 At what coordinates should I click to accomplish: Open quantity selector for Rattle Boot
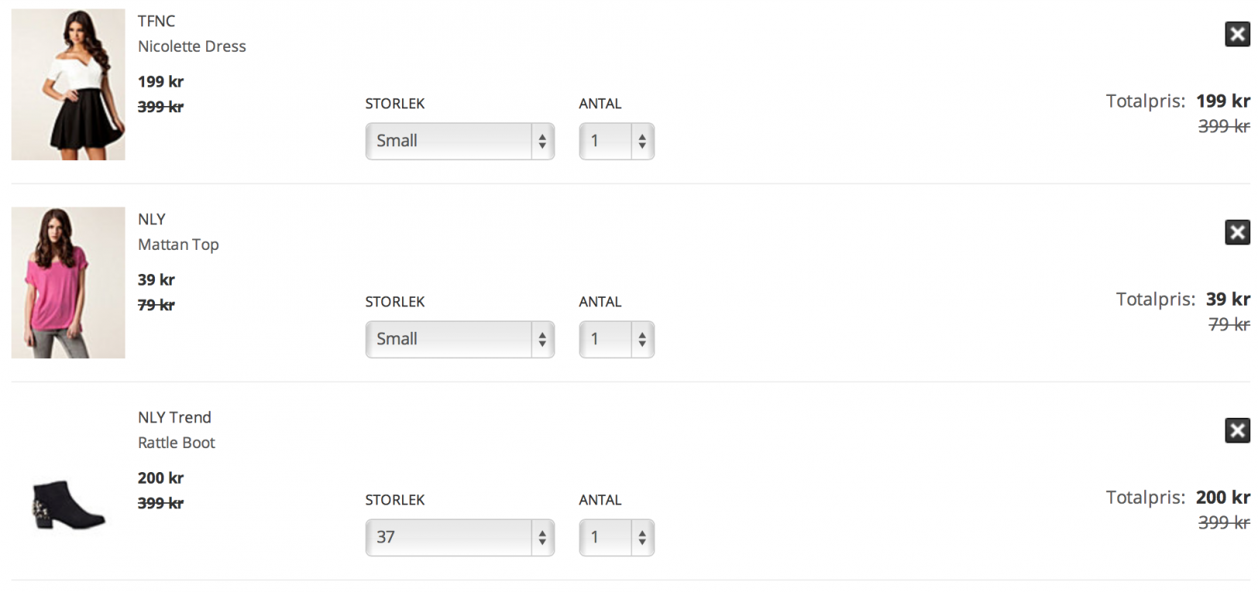(x=617, y=537)
